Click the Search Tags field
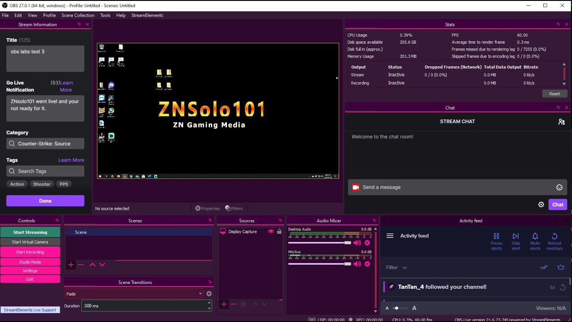The width and height of the screenshot is (572, 322). click(45, 171)
